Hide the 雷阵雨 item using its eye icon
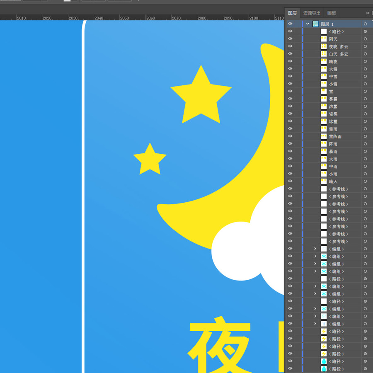The height and width of the screenshot is (373, 373). point(290,136)
